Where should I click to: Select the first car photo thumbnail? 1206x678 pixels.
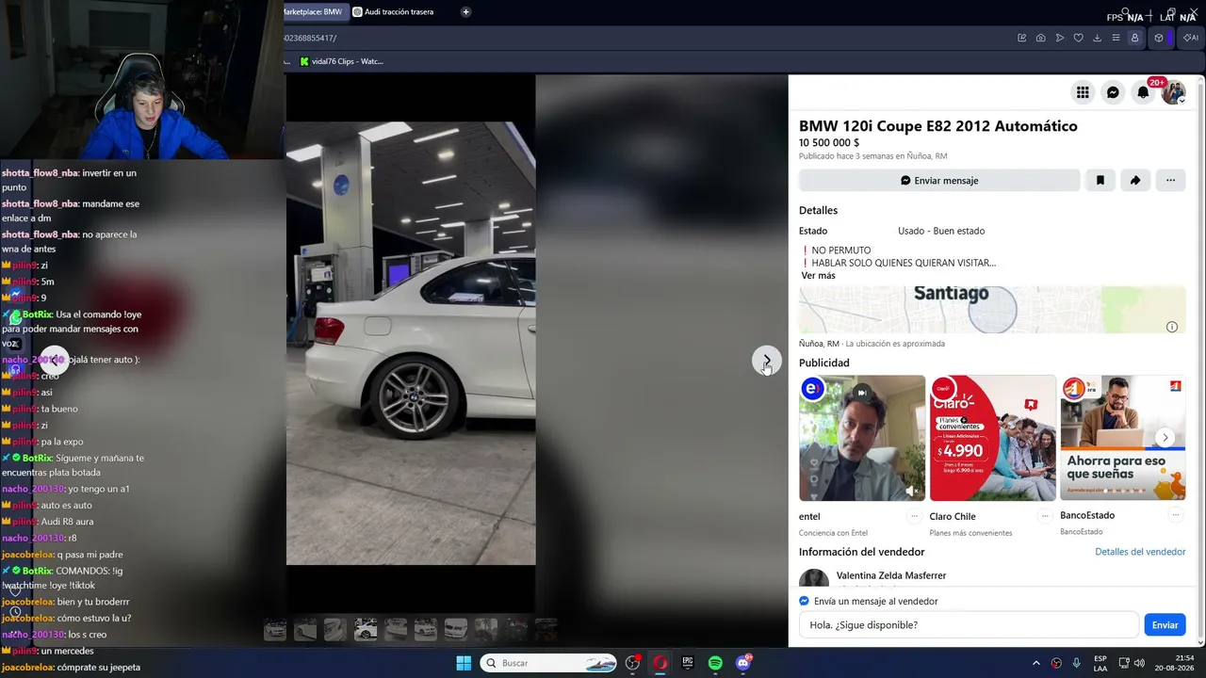pos(275,629)
